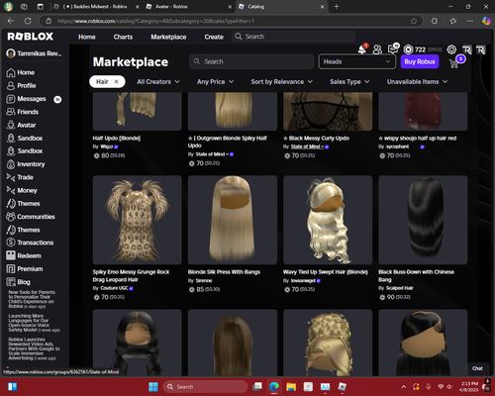Open the Half Updo (Blonde) item title
The width and height of the screenshot is (495, 396).
[117, 139]
